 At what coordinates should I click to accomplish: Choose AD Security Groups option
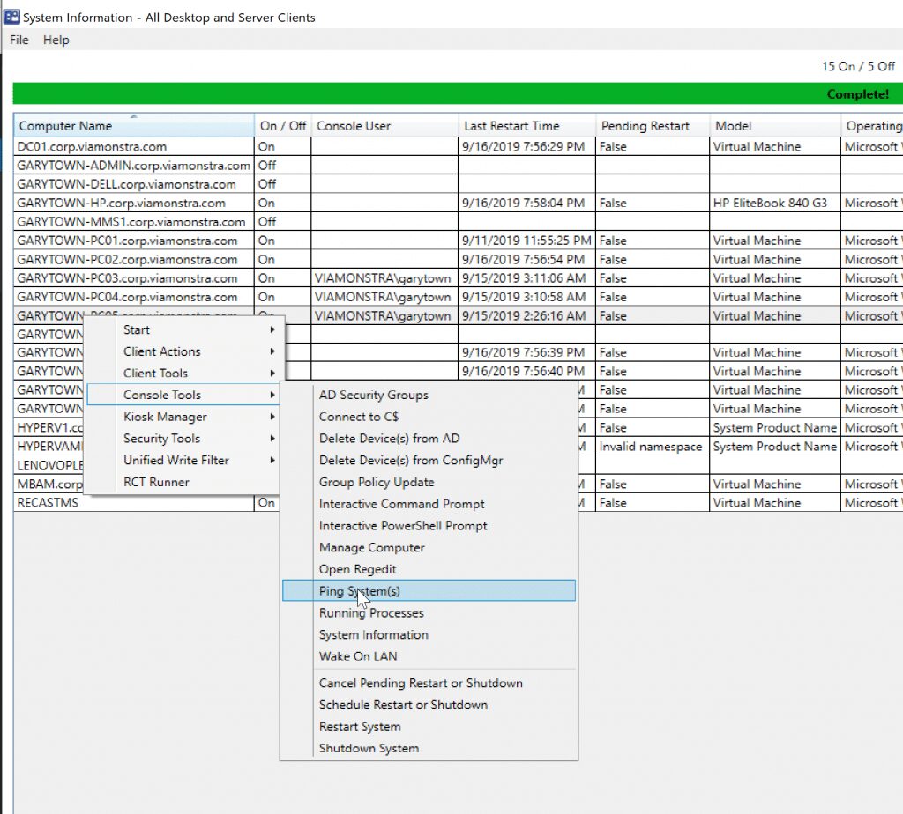coord(373,396)
